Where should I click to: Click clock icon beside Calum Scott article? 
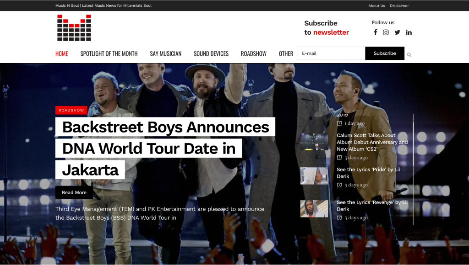coord(339,158)
